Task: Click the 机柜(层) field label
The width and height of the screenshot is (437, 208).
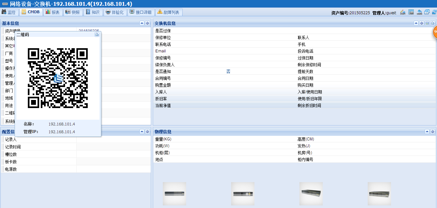Action: tap(163, 153)
